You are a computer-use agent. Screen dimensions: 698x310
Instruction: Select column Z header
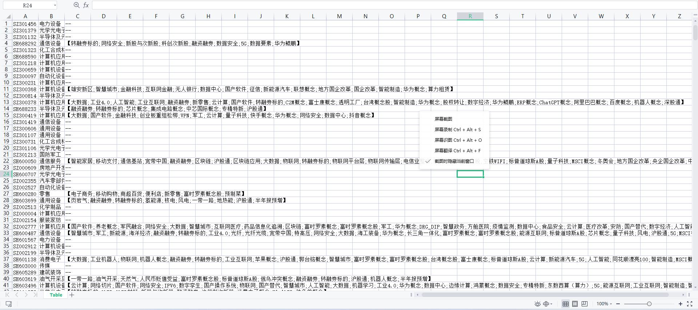pyautogui.click(x=679, y=16)
